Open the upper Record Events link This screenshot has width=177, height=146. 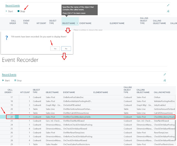point(12,6)
